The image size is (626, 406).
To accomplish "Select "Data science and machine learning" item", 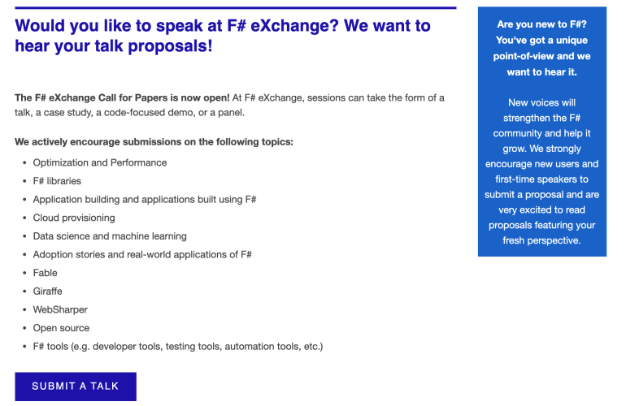I will click(110, 236).
